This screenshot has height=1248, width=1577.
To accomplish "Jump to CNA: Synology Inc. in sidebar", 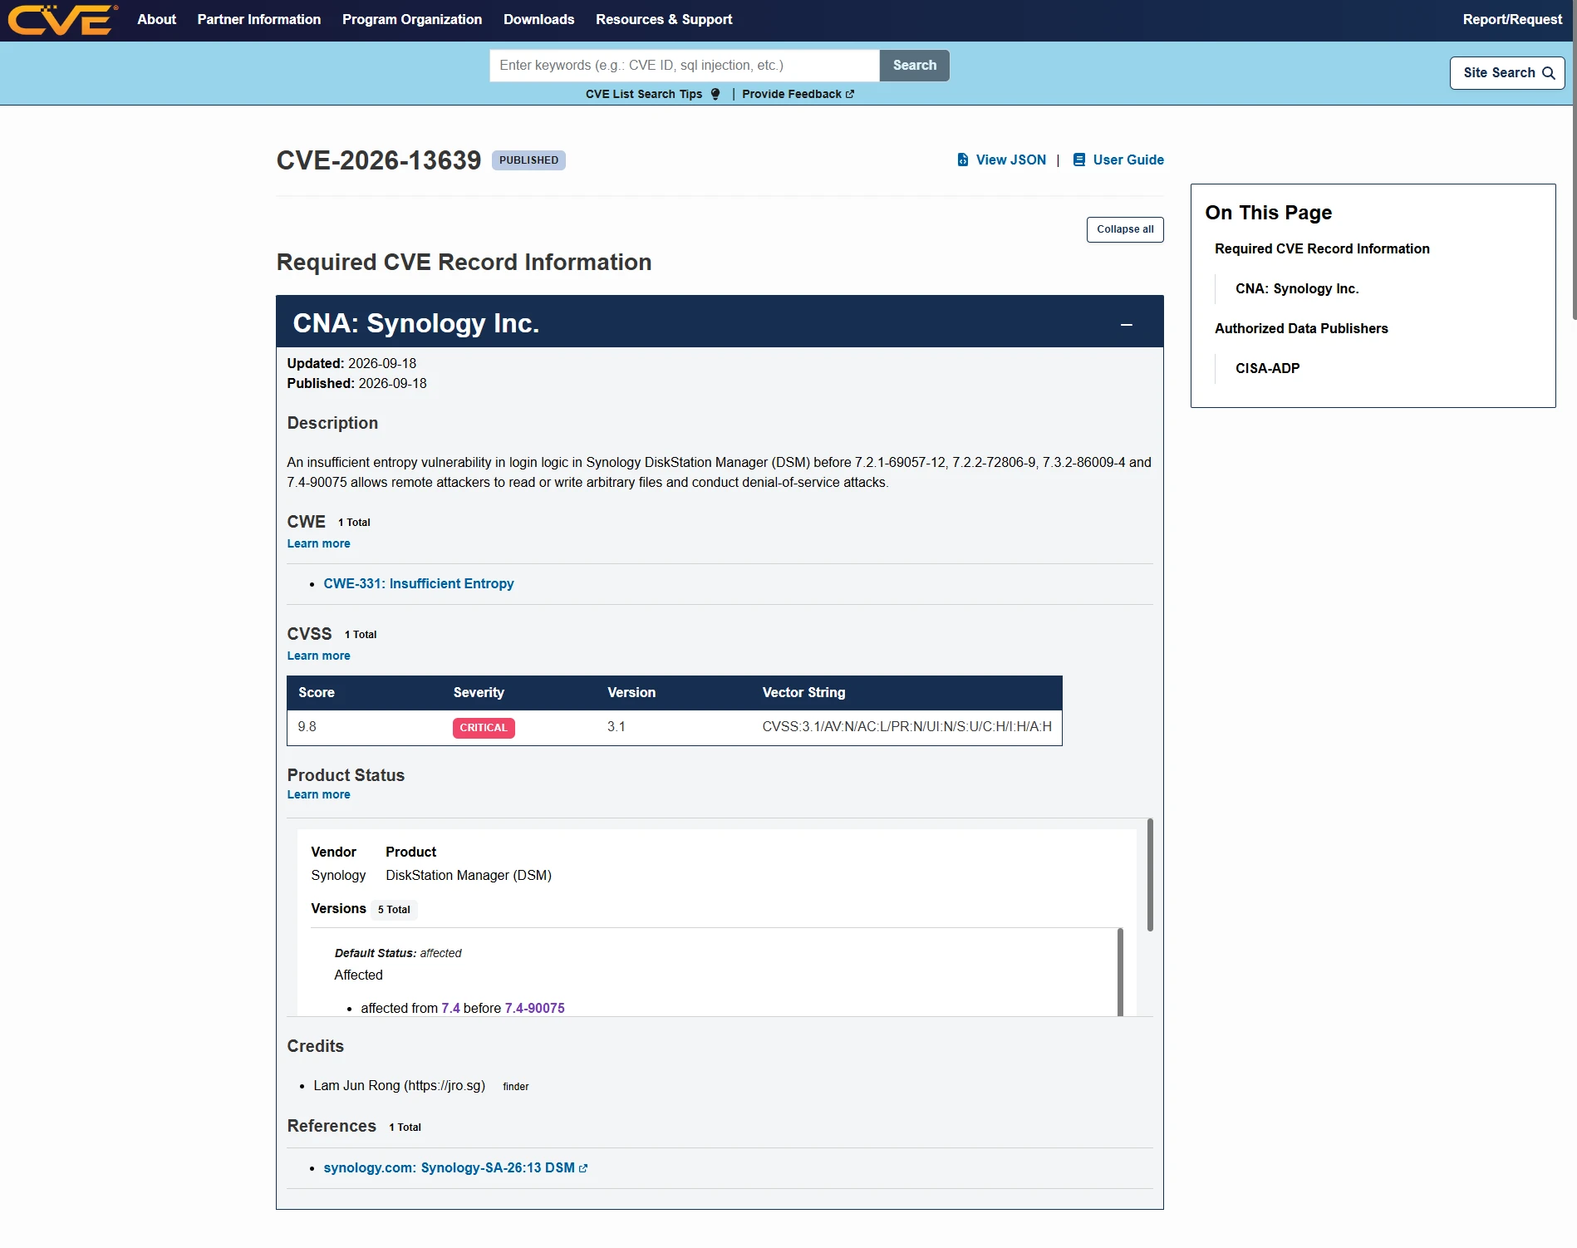I will [x=1297, y=288].
